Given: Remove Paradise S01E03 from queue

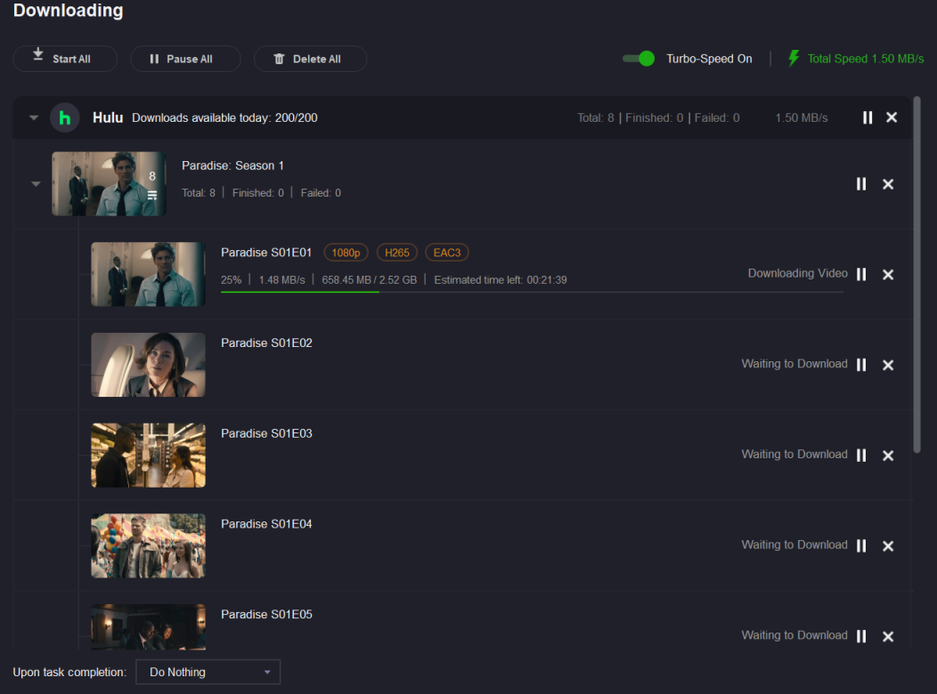Looking at the screenshot, I should (888, 456).
